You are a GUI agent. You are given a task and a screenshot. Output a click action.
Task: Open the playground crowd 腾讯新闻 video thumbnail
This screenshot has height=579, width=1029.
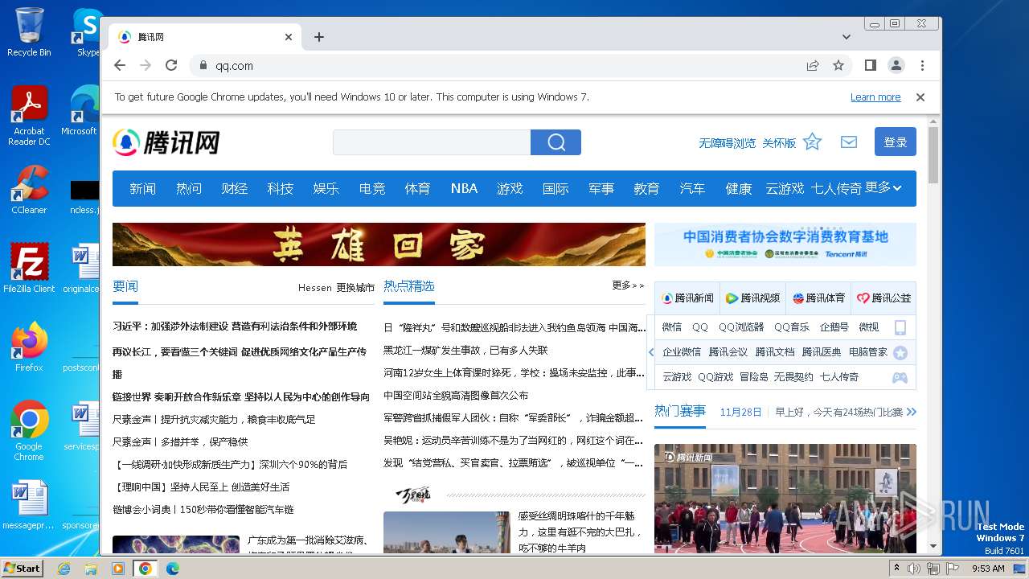point(785,499)
